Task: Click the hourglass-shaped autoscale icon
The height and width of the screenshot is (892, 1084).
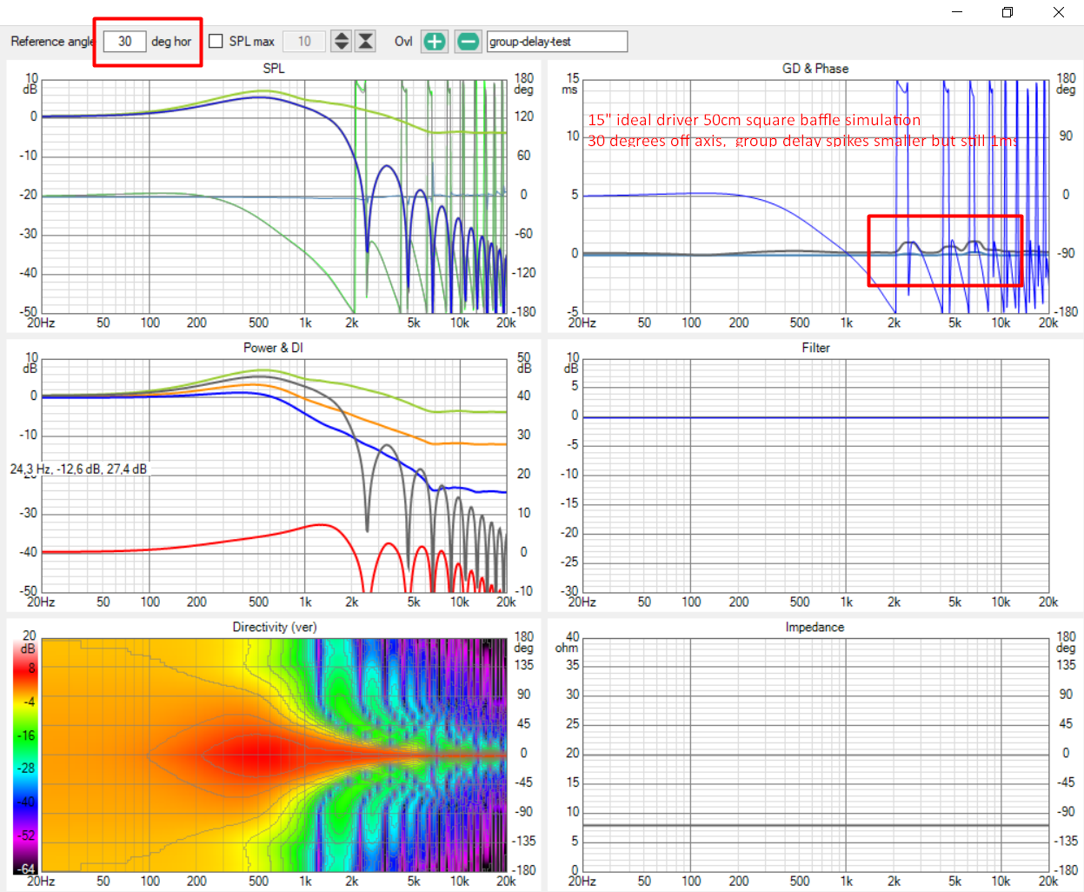Action: coord(366,42)
